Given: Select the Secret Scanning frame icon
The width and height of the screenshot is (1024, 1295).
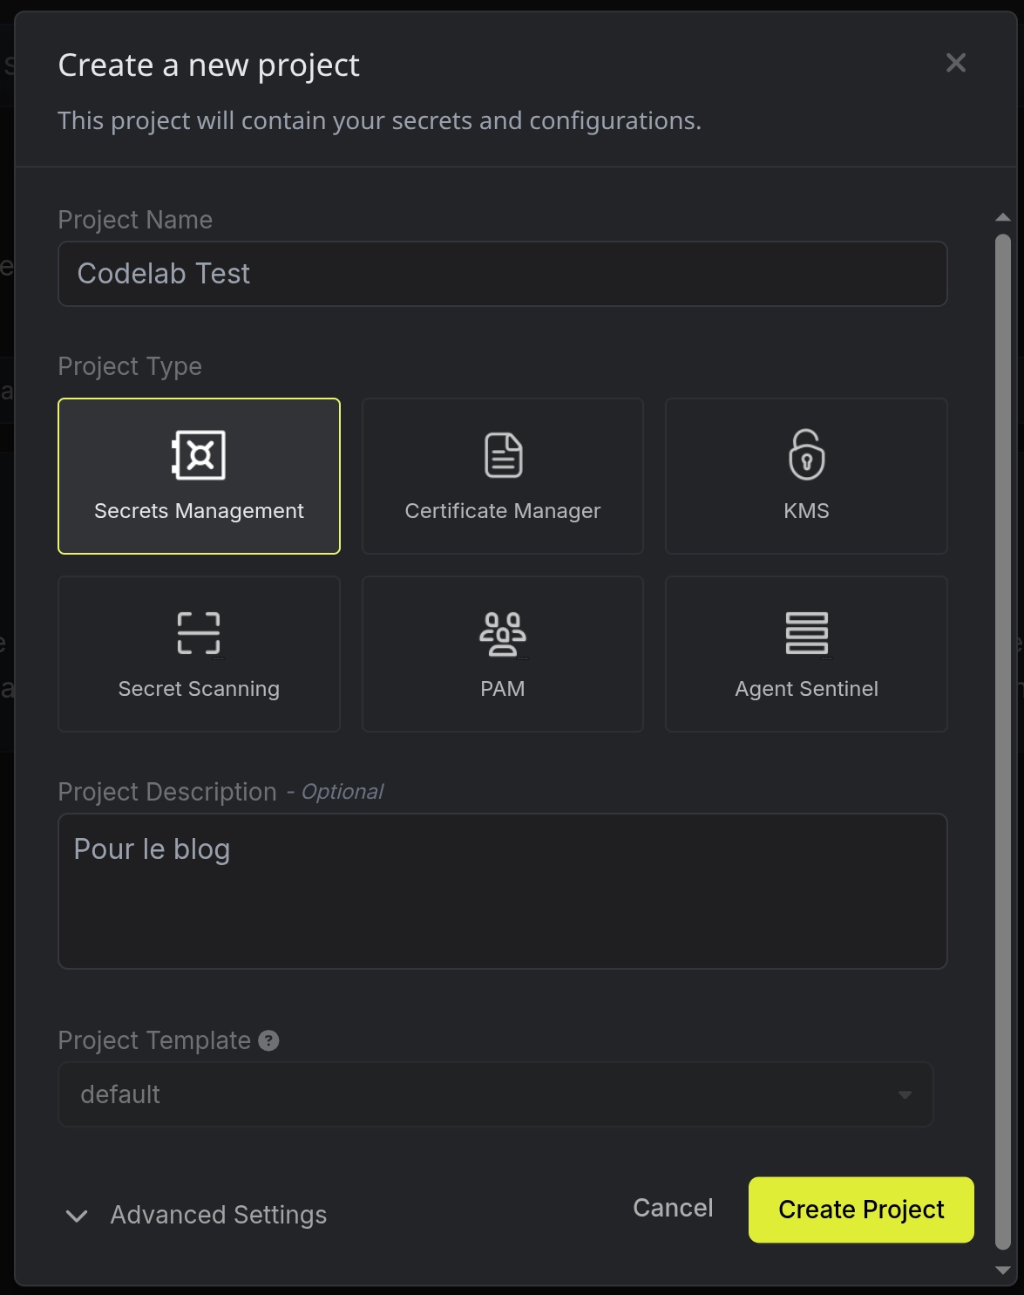Looking at the screenshot, I should coord(199,633).
